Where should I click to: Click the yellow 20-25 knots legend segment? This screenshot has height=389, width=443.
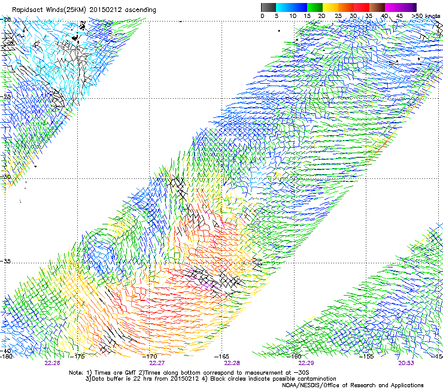coord(330,7)
